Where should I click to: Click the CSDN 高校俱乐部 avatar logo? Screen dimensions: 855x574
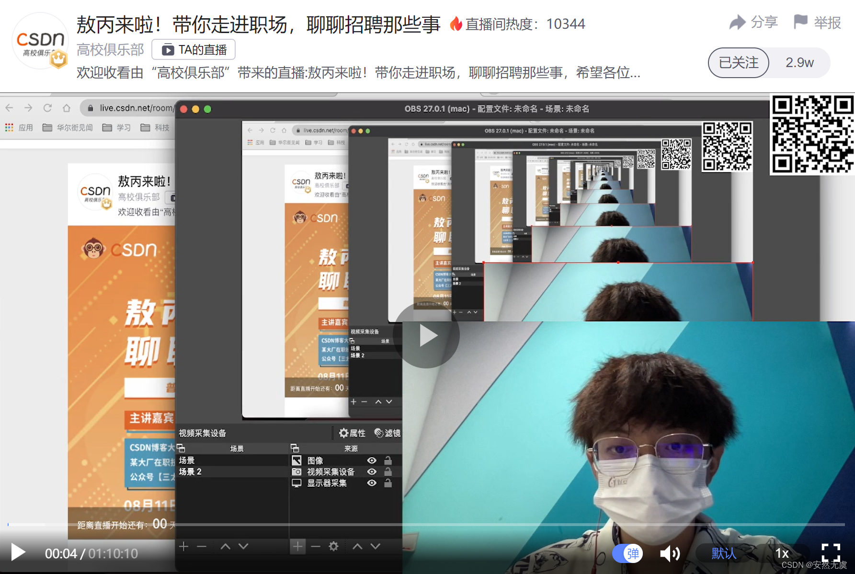click(x=40, y=42)
